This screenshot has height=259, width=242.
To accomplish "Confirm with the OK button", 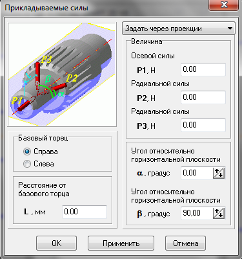I will [x=56, y=243].
